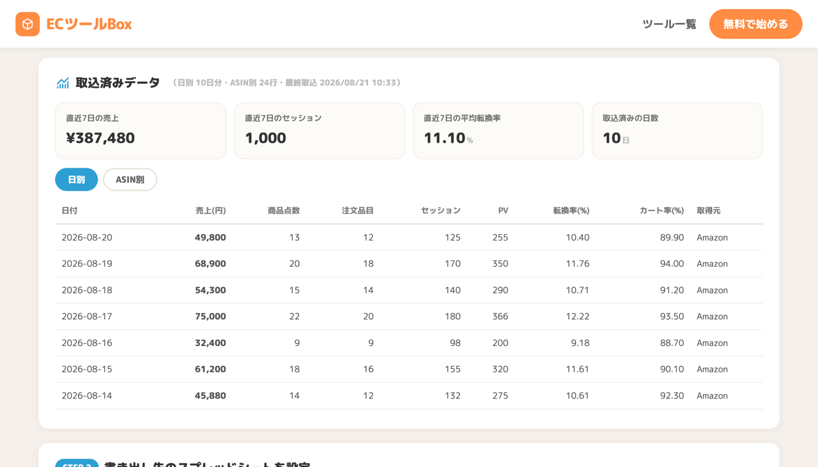Click the PV value 366
Image resolution: width=818 pixels, height=467 pixels.
[x=500, y=317]
